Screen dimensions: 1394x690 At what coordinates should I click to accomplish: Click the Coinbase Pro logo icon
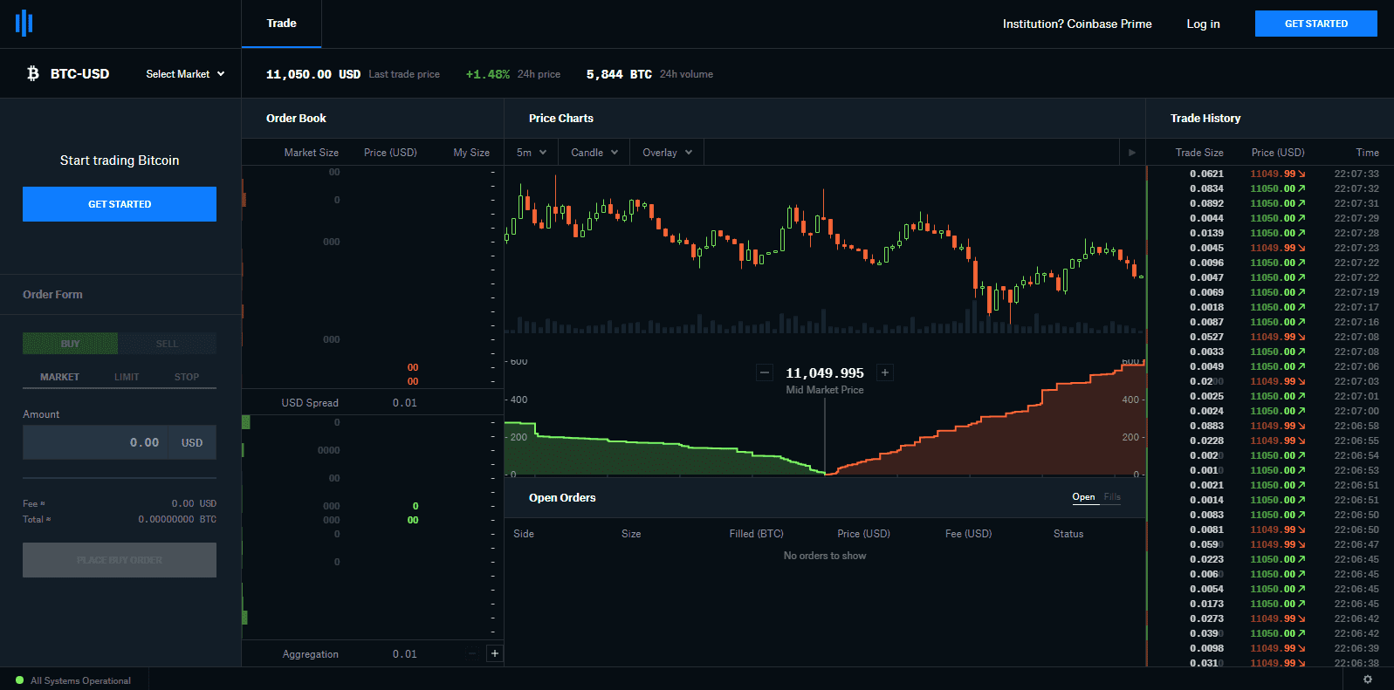(24, 24)
